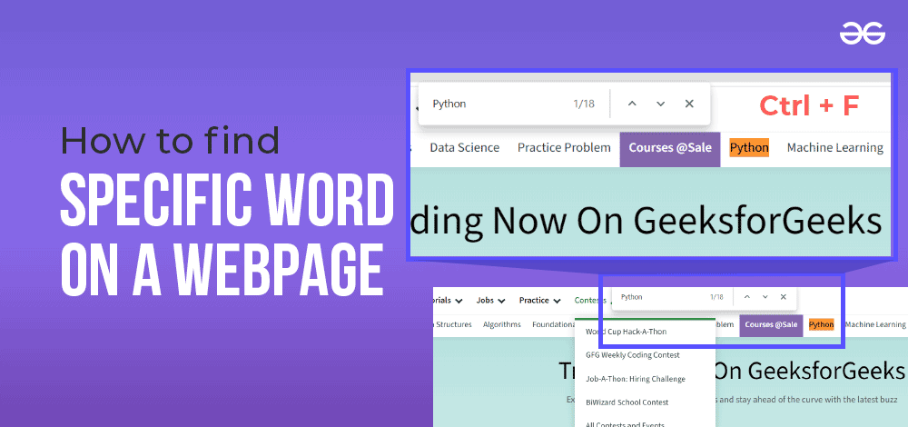The width and height of the screenshot is (908, 427).
Task: Click highlighted Python tab in the small page
Action: pos(821,324)
